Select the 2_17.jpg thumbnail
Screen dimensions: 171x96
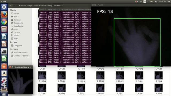(x=62, y=75)
